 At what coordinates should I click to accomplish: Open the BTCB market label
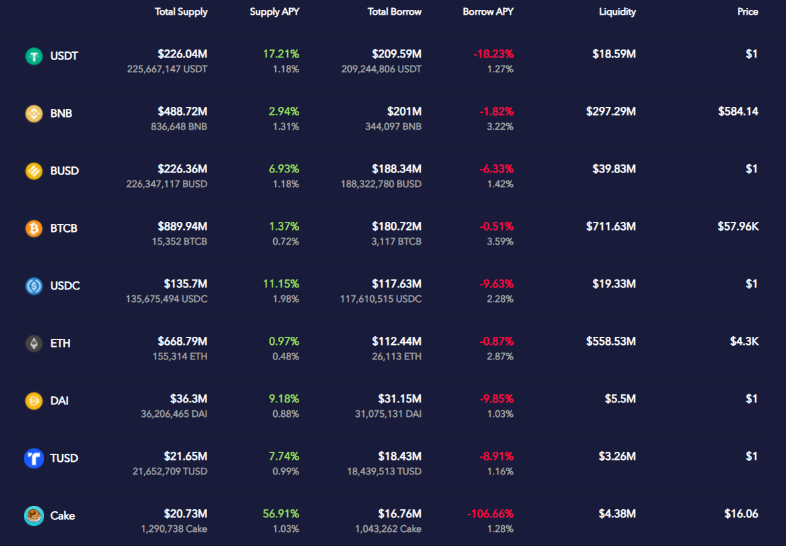pyautogui.click(x=63, y=229)
